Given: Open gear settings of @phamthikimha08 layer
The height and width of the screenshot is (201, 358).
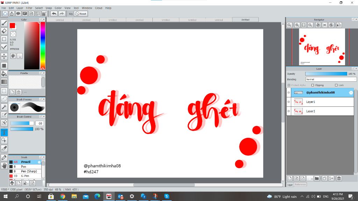Looking at the screenshot, I should coord(351,92).
